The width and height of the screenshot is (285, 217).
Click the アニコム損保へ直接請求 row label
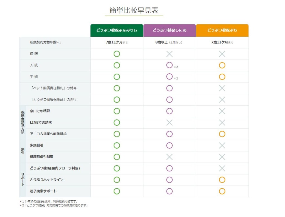[48, 134]
